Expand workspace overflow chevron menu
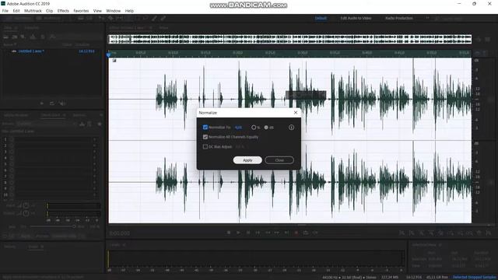498x280 pixels. [427, 18]
